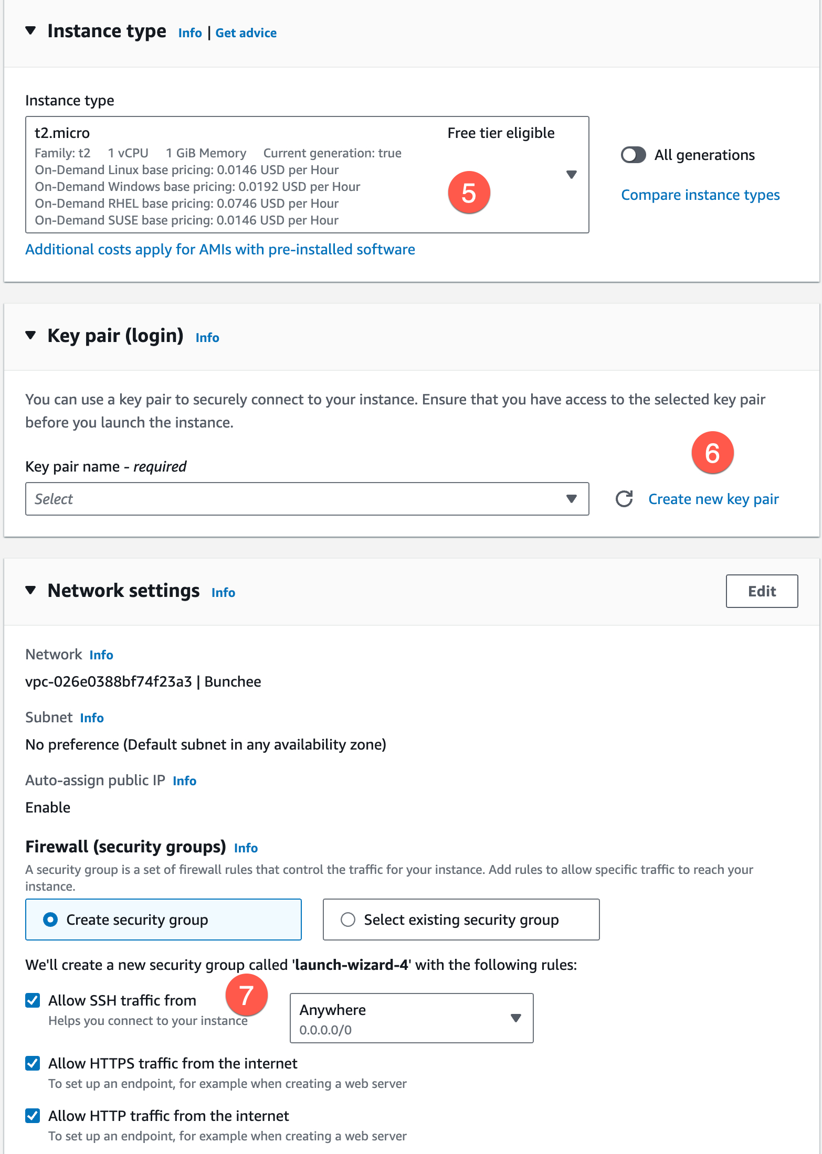Click the Edit button in Network settings
822x1154 pixels.
[762, 591]
